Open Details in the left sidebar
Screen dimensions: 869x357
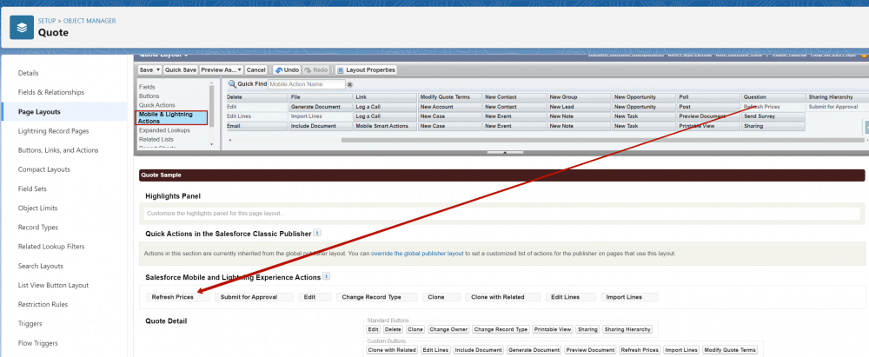29,73
